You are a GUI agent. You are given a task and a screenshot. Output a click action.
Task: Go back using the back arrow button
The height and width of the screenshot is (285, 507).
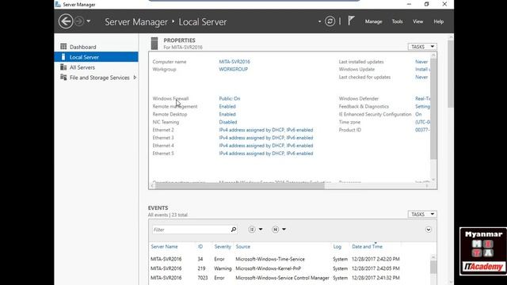tap(66, 21)
